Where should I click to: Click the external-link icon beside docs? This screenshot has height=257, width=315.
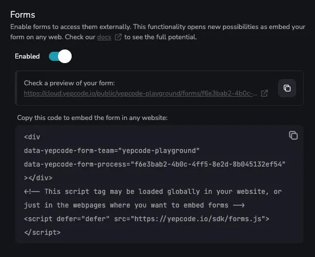118,37
